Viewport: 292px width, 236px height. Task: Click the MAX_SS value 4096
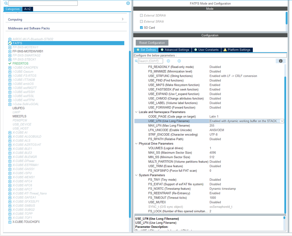coord(213,153)
